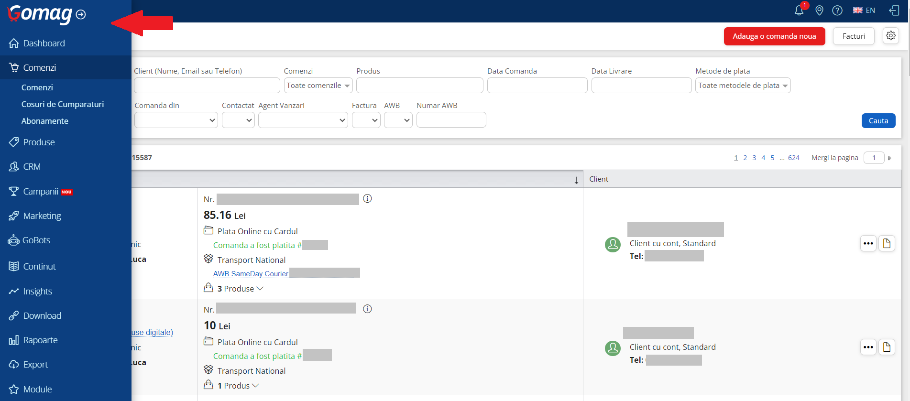The height and width of the screenshot is (401, 910).
Task: Expand the 3 Produse list
Action: (240, 289)
